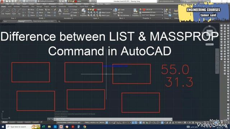Click the Table tool

coord(74,15)
